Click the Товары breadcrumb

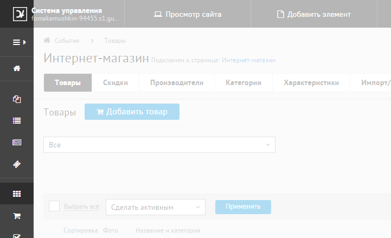pyautogui.click(x=115, y=41)
